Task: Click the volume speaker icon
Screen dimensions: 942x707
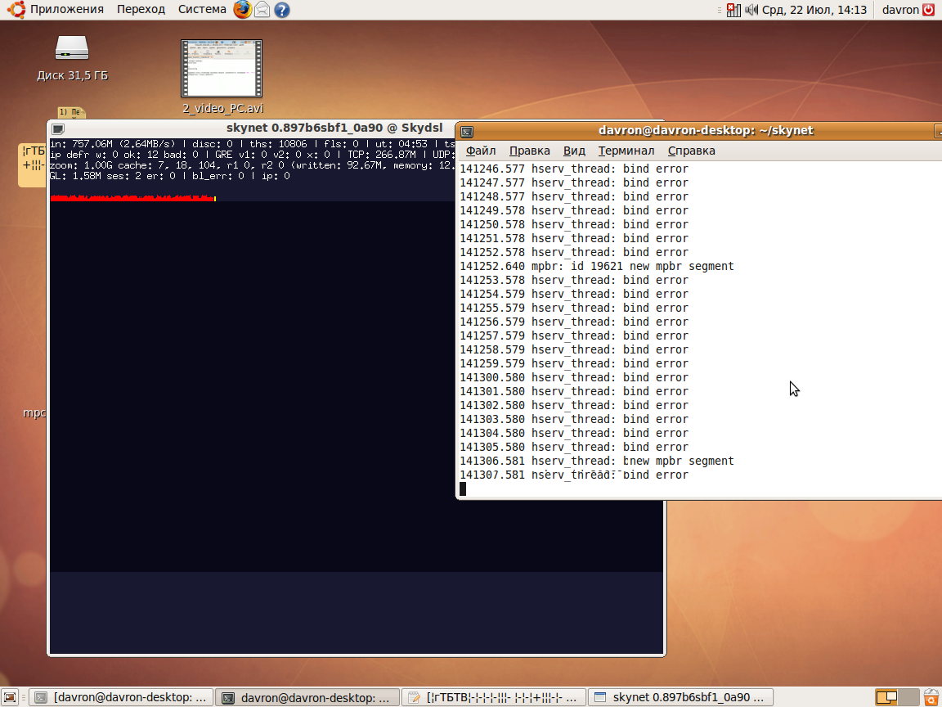Action: pos(752,10)
